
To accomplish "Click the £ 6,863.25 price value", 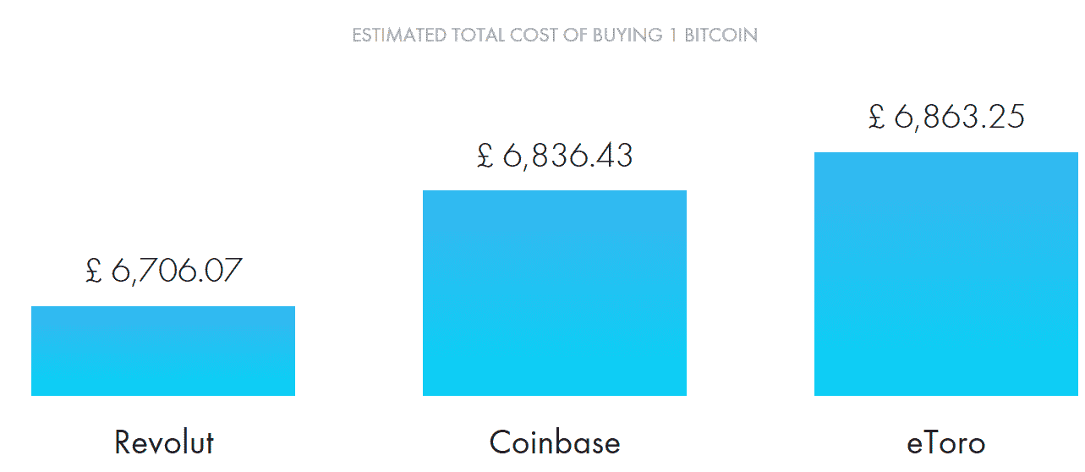I will pos(946,117).
